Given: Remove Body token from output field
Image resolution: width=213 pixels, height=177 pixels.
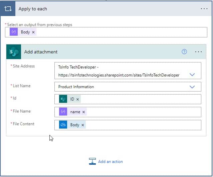Looking at the screenshot, I should tap(33, 32).
